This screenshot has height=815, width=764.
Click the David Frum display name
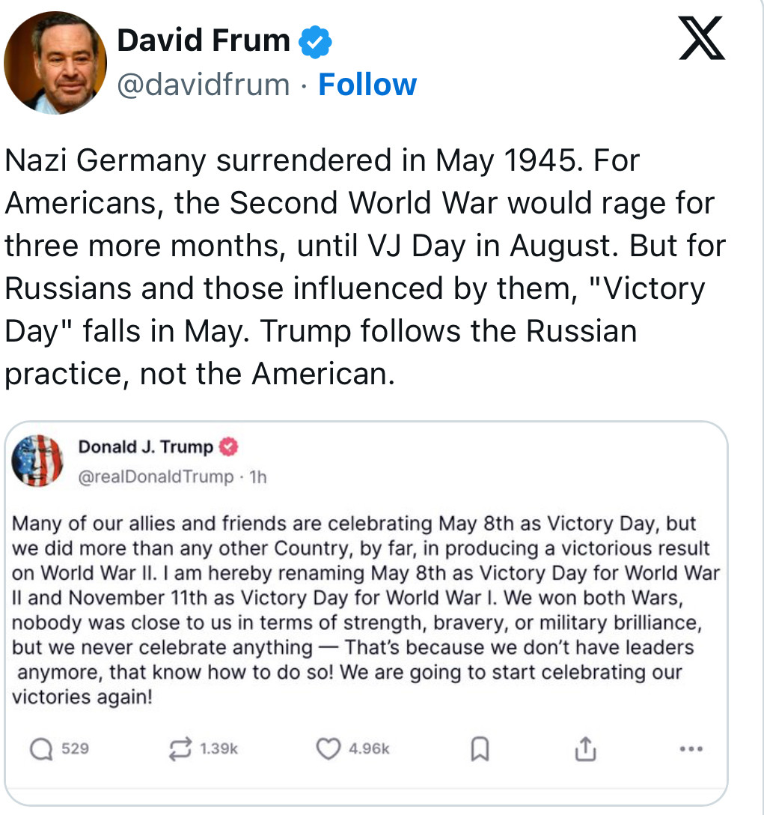[204, 40]
